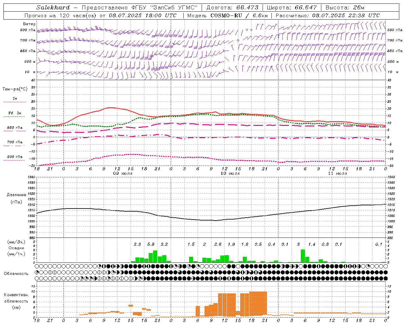
Task: Click the precipitation value '1.9'
Action: tap(231, 244)
